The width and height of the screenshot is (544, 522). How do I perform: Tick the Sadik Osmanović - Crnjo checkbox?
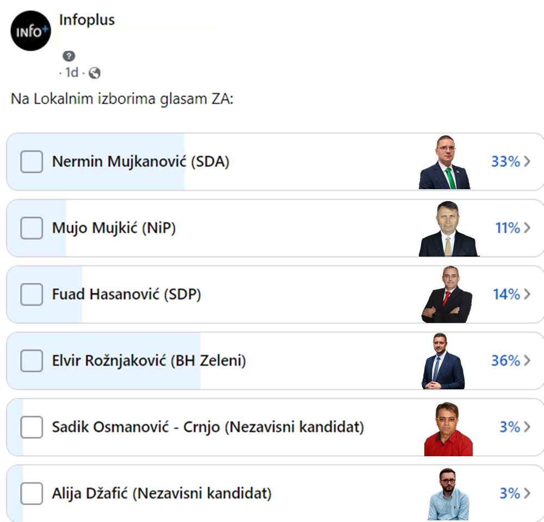pos(32,427)
